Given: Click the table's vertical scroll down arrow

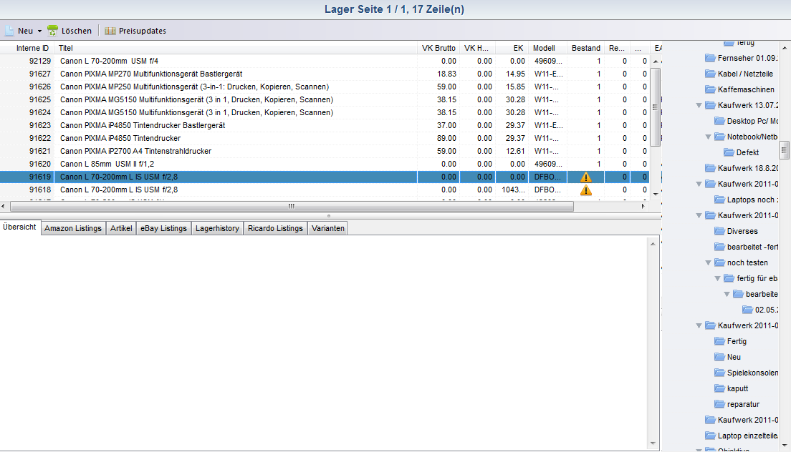Looking at the screenshot, I should pyautogui.click(x=656, y=194).
